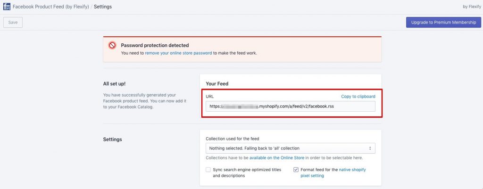The width and height of the screenshot is (483, 189).
Task: Click the Facebook Product Feed app icon
Action: click(7, 7)
